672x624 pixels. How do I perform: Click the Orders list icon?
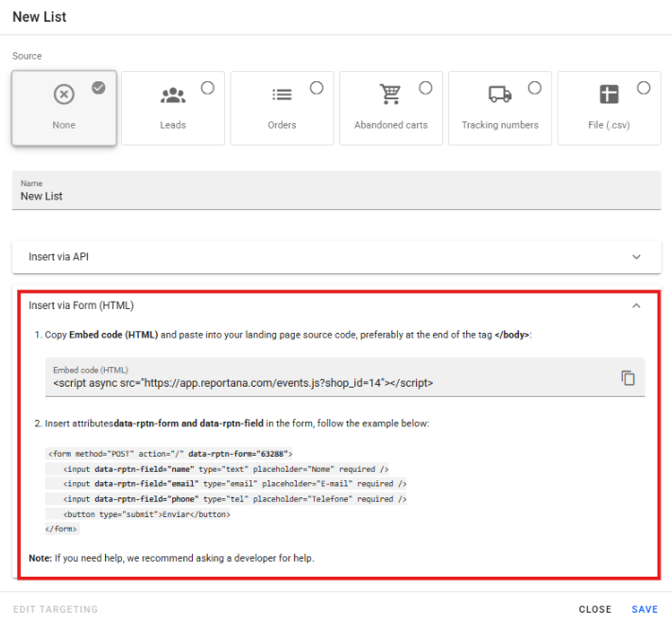pos(282,95)
